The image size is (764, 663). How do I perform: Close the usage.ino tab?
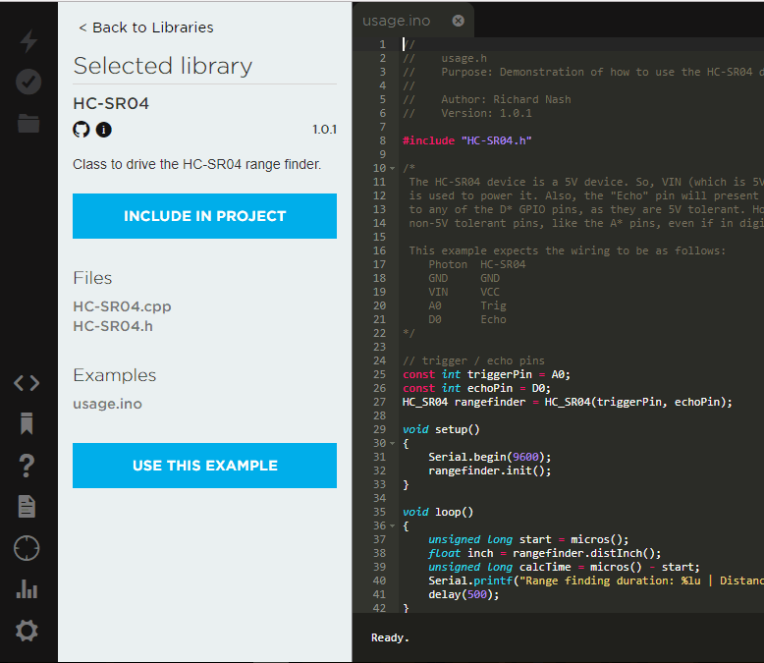459,21
